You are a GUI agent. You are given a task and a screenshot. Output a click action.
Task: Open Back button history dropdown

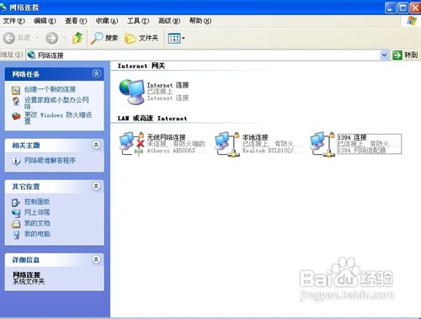(37, 38)
